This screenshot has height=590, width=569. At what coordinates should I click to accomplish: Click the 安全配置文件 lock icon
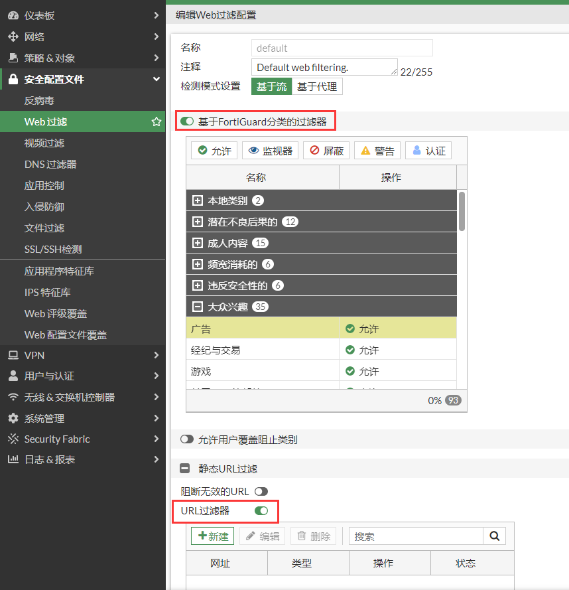pos(13,80)
